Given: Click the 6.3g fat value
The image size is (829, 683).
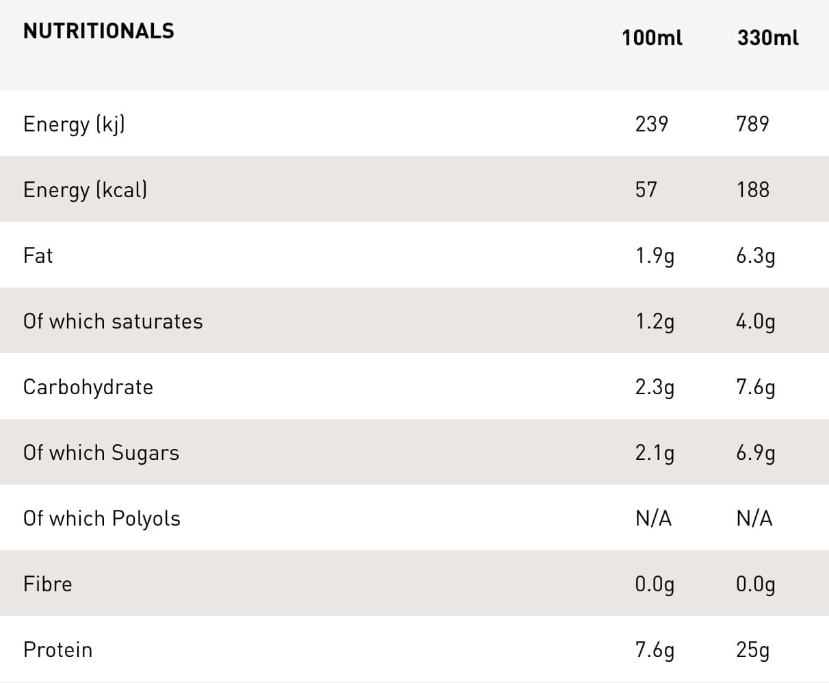Looking at the screenshot, I should pos(755,256).
